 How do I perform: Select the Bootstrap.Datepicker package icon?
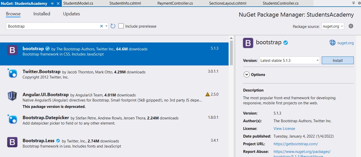click(12, 119)
